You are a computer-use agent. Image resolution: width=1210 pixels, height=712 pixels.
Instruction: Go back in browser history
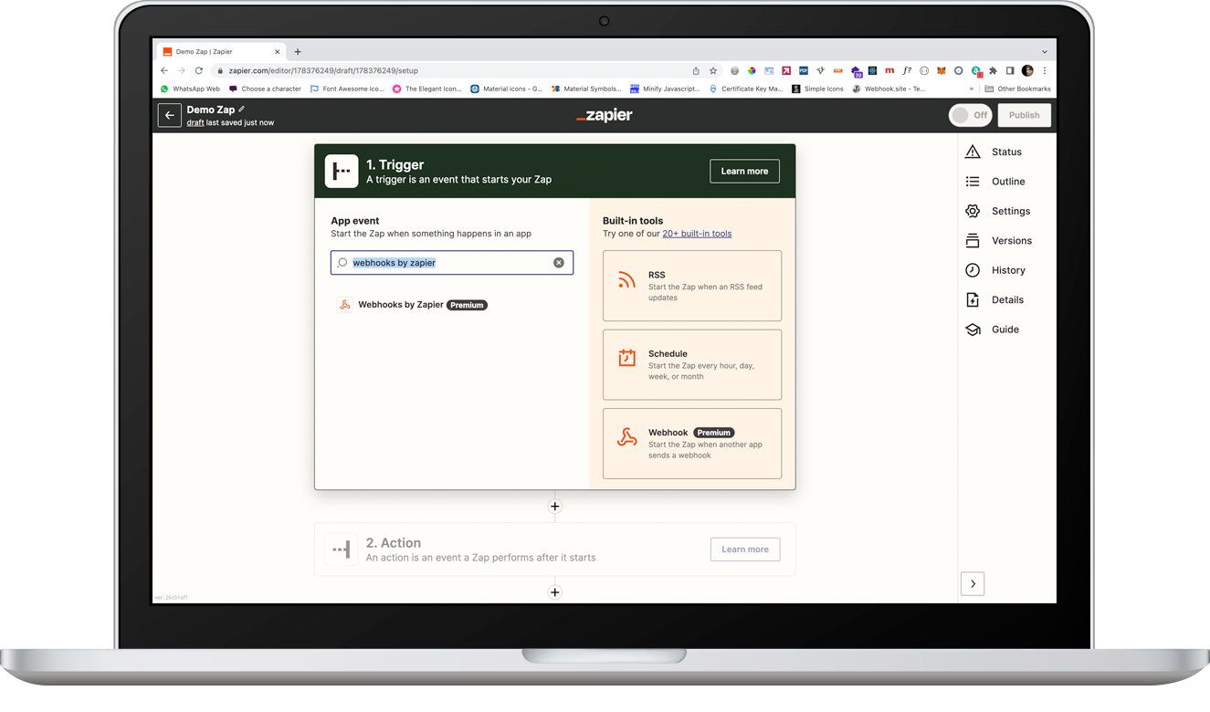click(x=164, y=70)
